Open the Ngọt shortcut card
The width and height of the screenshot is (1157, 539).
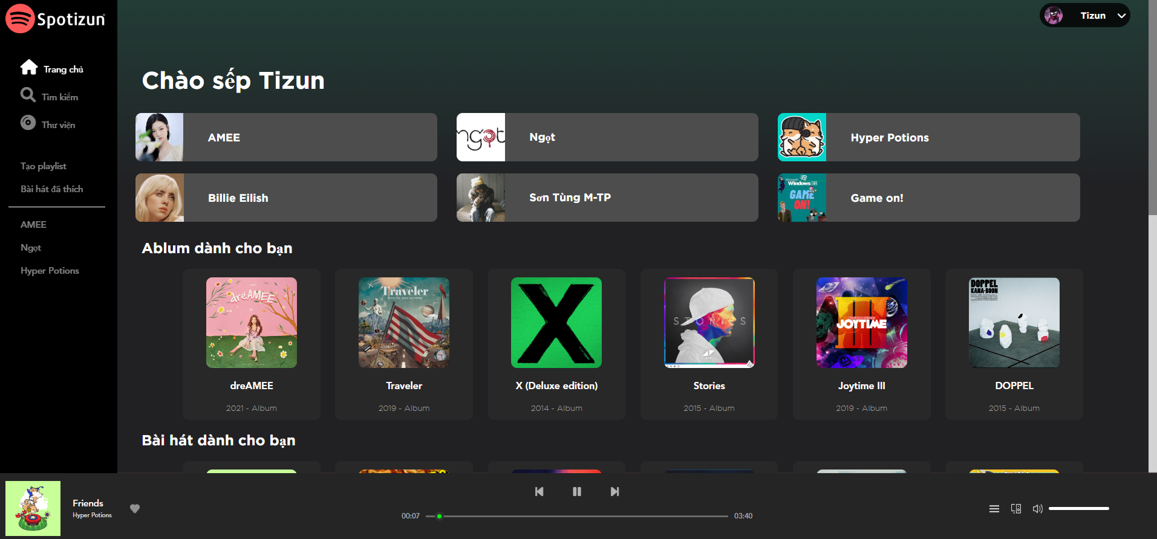point(607,137)
